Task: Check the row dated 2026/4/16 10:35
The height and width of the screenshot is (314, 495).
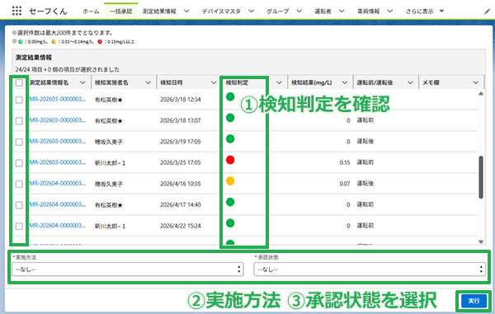Action: tap(19, 184)
